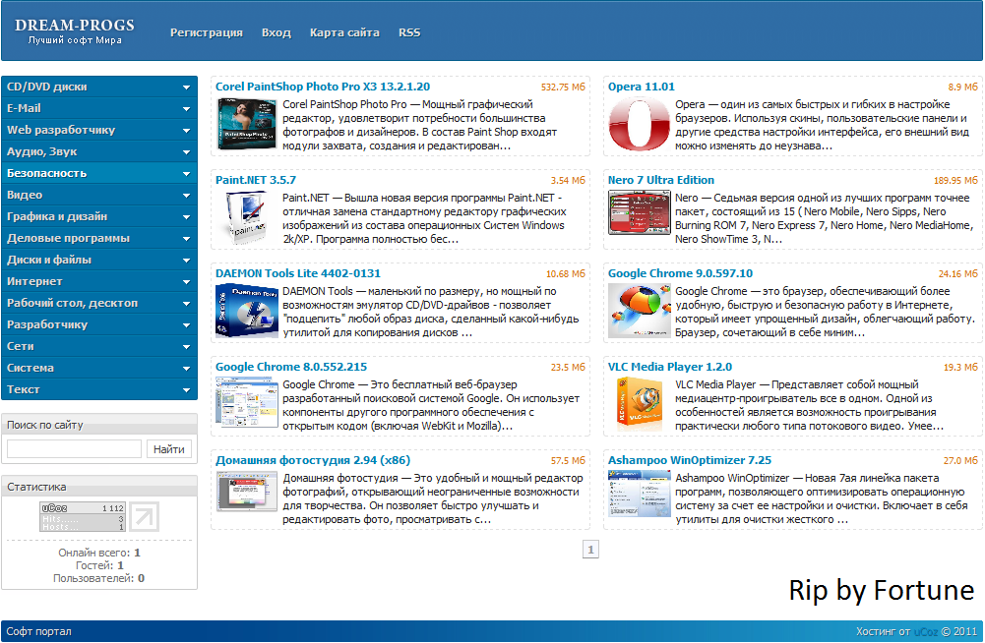985x643 pixels.
Task: Open the Opera 11.01 title link
Action: (x=642, y=87)
